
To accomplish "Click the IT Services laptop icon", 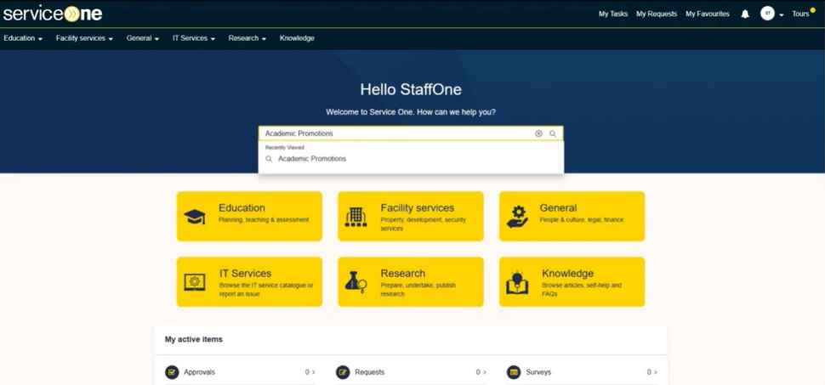I will [x=195, y=282].
